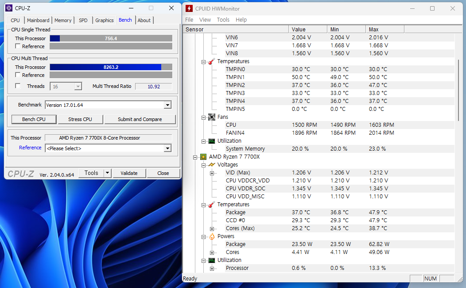Open the Tools dropdown arrow in CPU-Z

[107, 173]
